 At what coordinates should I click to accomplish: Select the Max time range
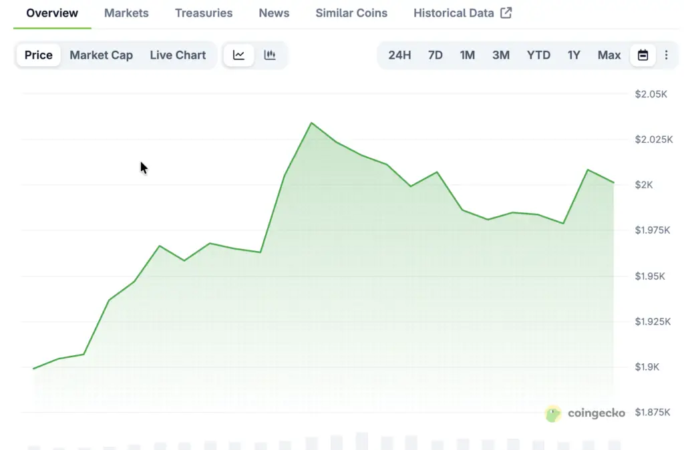609,55
